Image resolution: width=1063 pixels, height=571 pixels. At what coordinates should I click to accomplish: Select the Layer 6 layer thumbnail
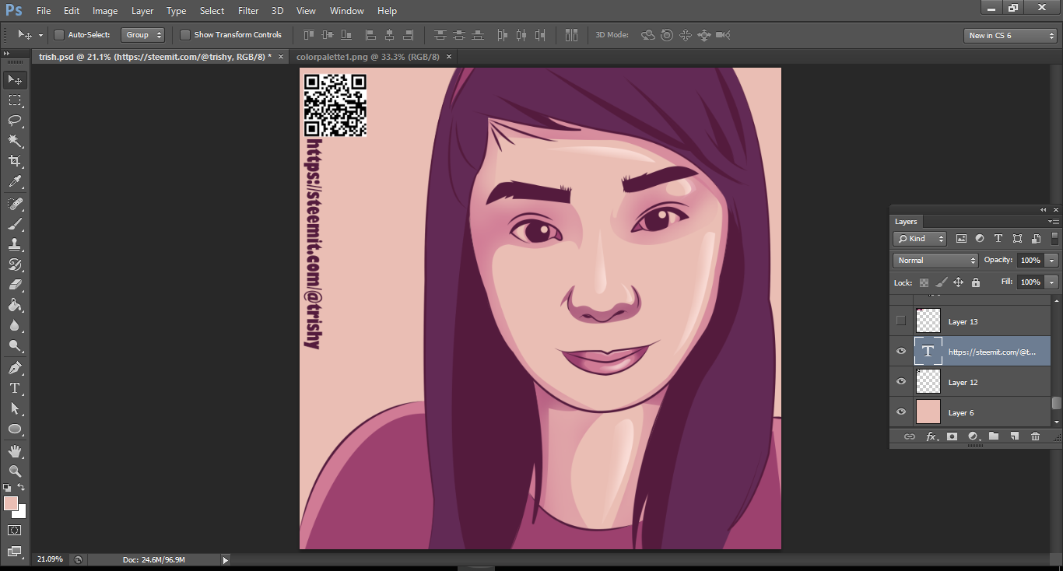[x=928, y=412]
